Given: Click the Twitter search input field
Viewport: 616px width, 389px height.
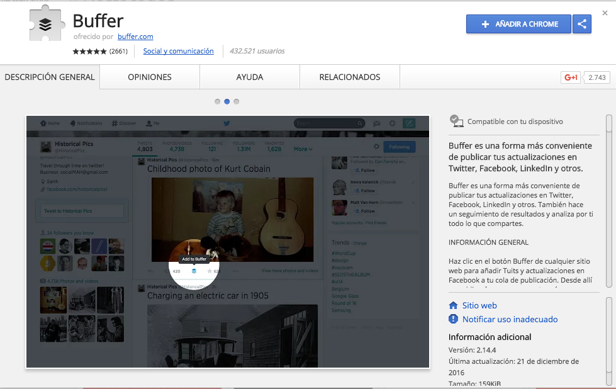Looking at the screenshot, I should (330, 123).
